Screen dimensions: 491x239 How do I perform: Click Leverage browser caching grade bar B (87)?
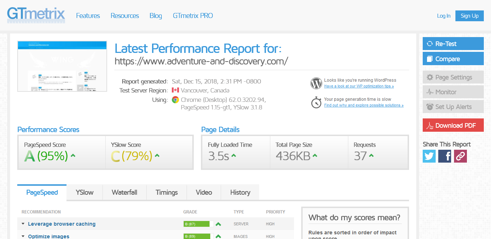(x=198, y=224)
